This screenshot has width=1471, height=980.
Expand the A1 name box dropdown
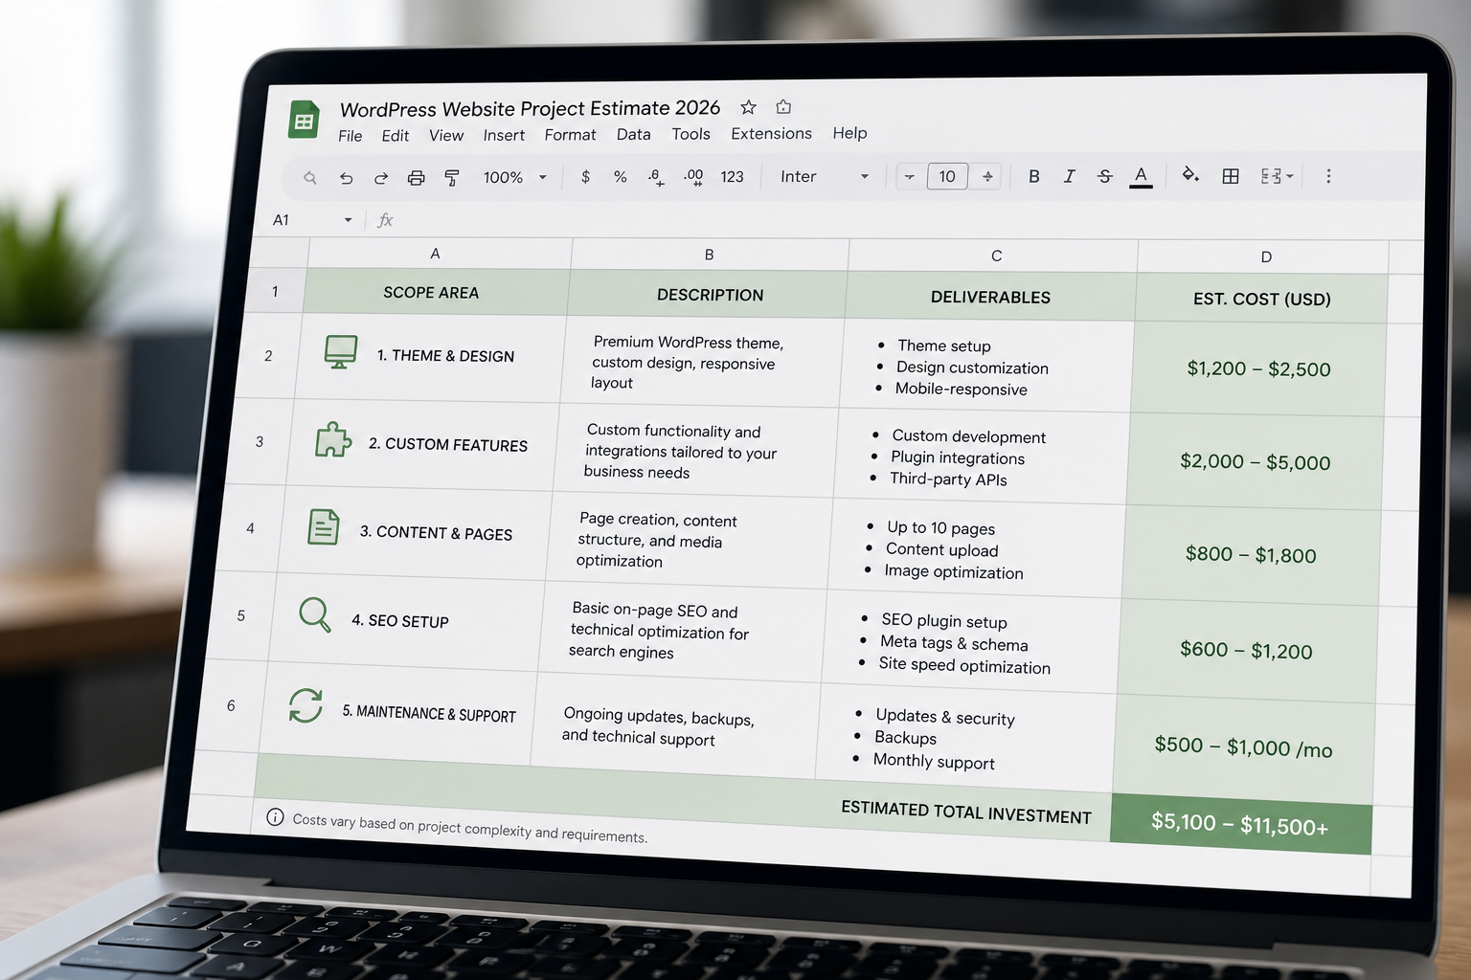pyautogui.click(x=348, y=220)
